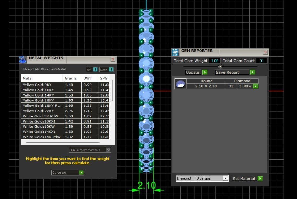This screenshot has width=297, height=199.
Task: Close the Metal Weights panel
Action: [113, 59]
